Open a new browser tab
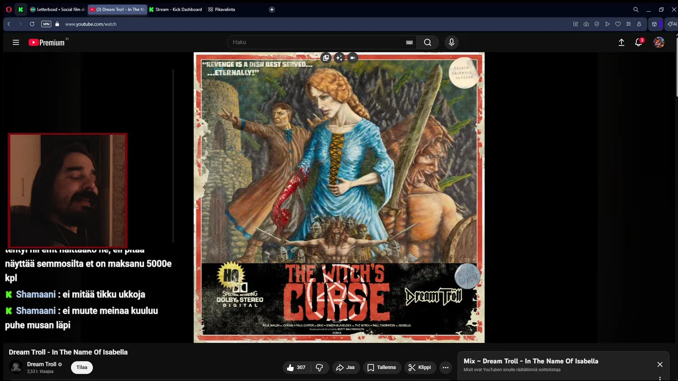678x381 pixels. click(x=272, y=10)
